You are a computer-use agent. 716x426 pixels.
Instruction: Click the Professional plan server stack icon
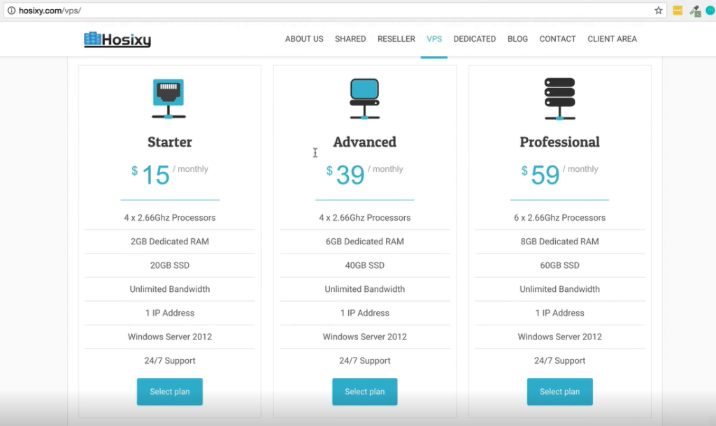[560, 99]
